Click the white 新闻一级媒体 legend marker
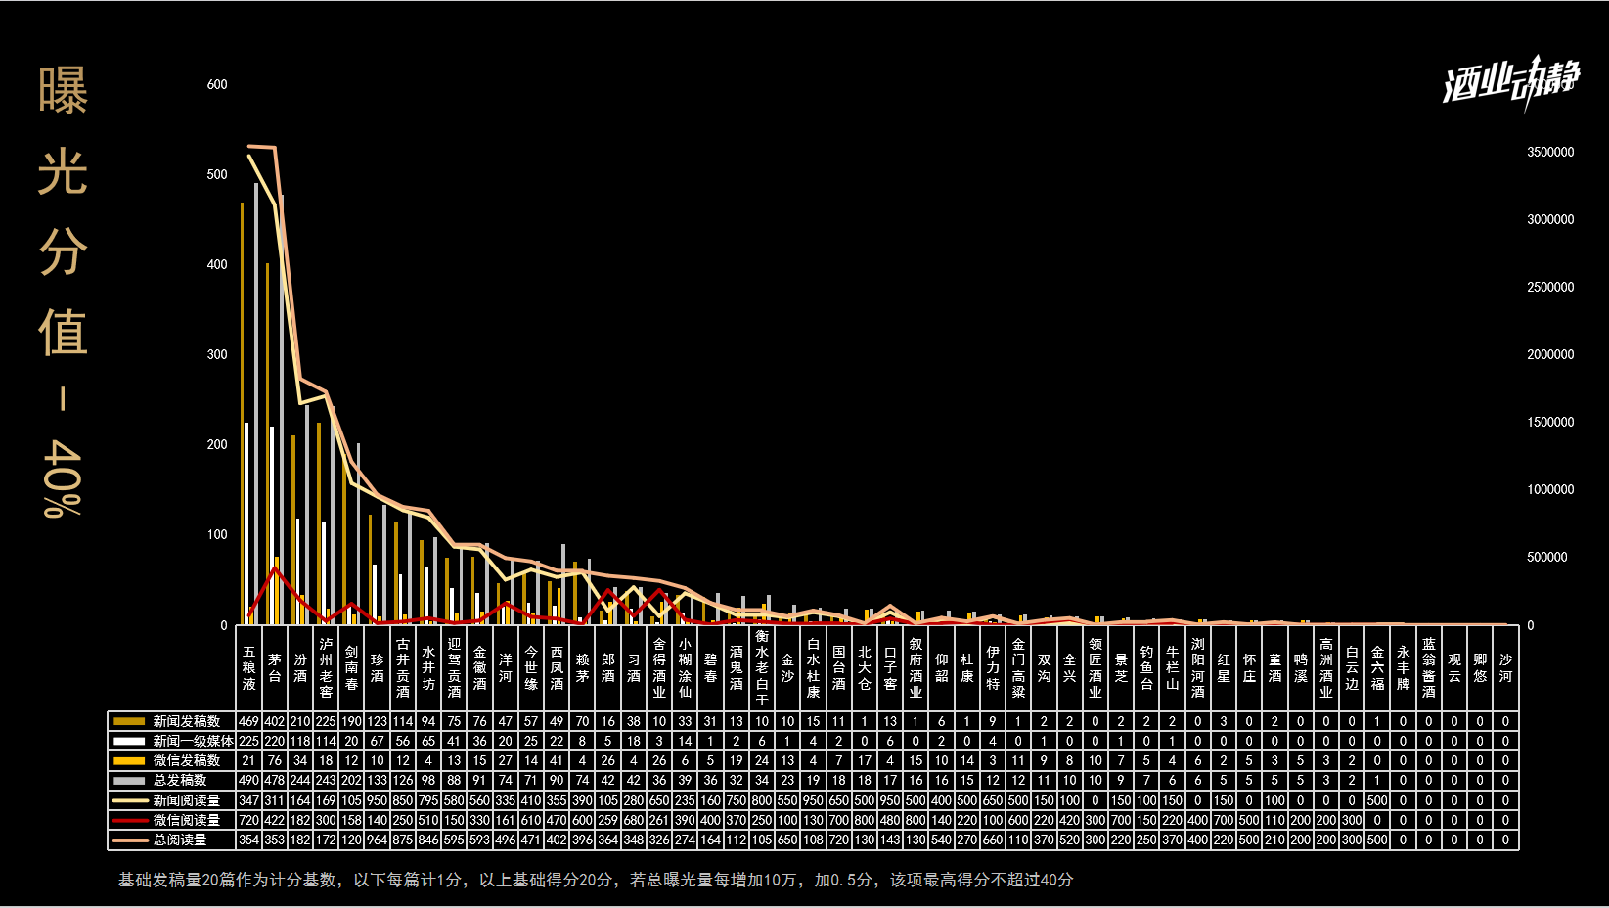 [x=129, y=741]
